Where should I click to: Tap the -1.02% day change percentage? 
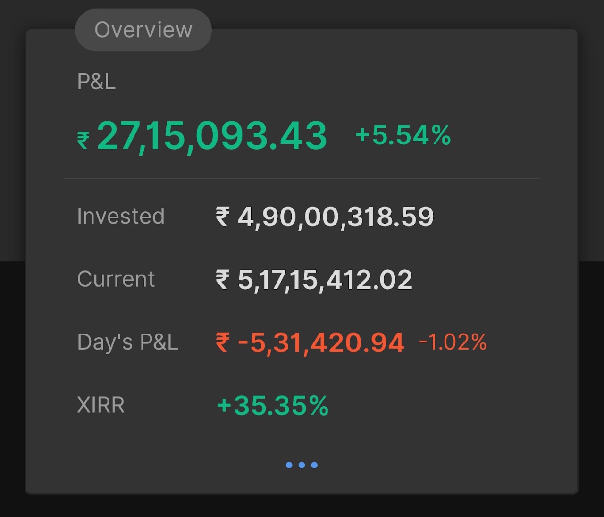click(453, 342)
